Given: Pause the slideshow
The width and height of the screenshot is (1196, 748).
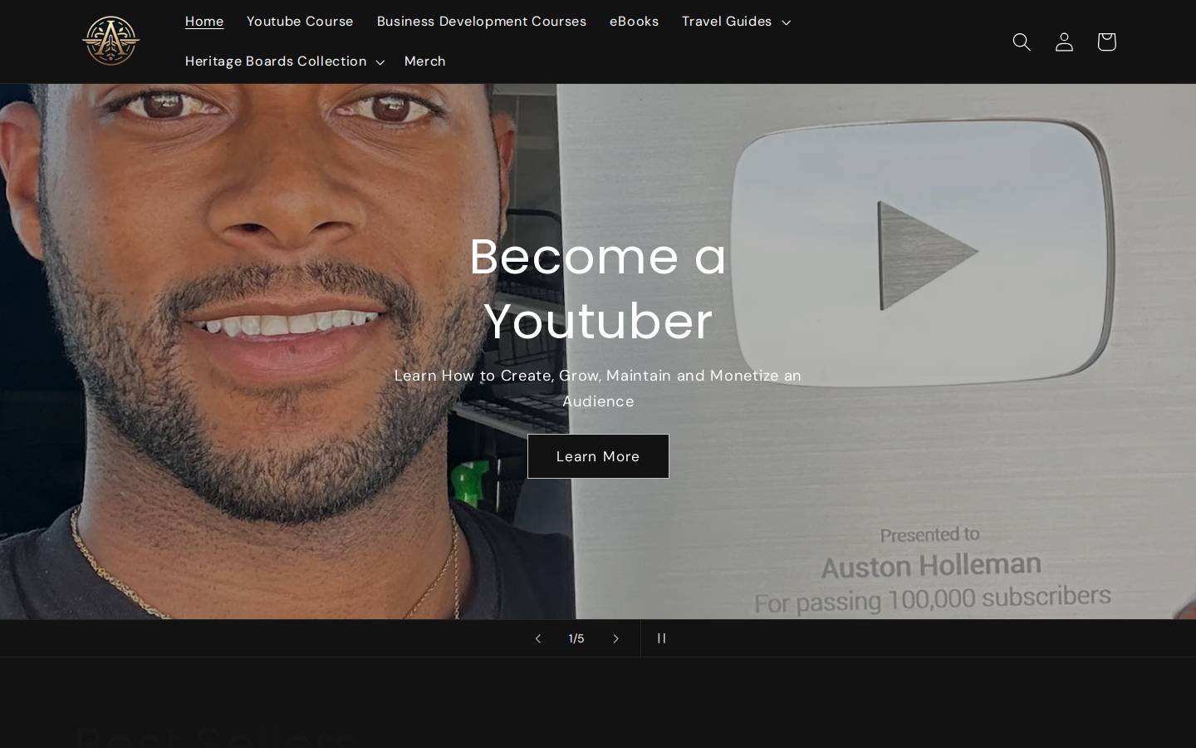Looking at the screenshot, I should tap(662, 638).
